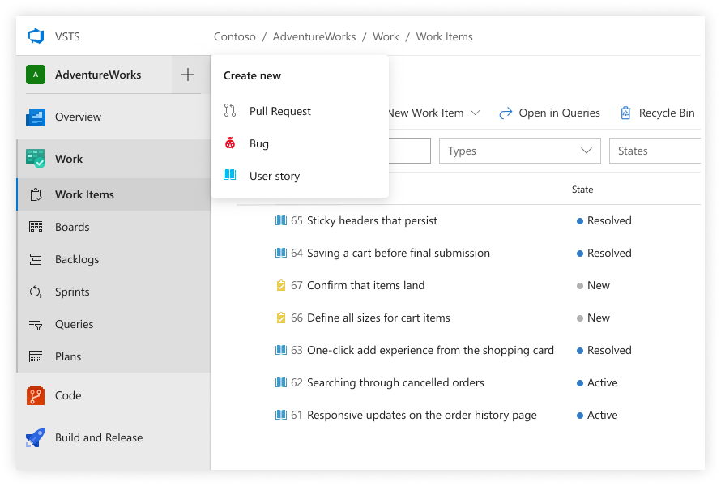This screenshot has height=486, width=721.
Task: Click the Active state of item 62
Action: coord(597,382)
